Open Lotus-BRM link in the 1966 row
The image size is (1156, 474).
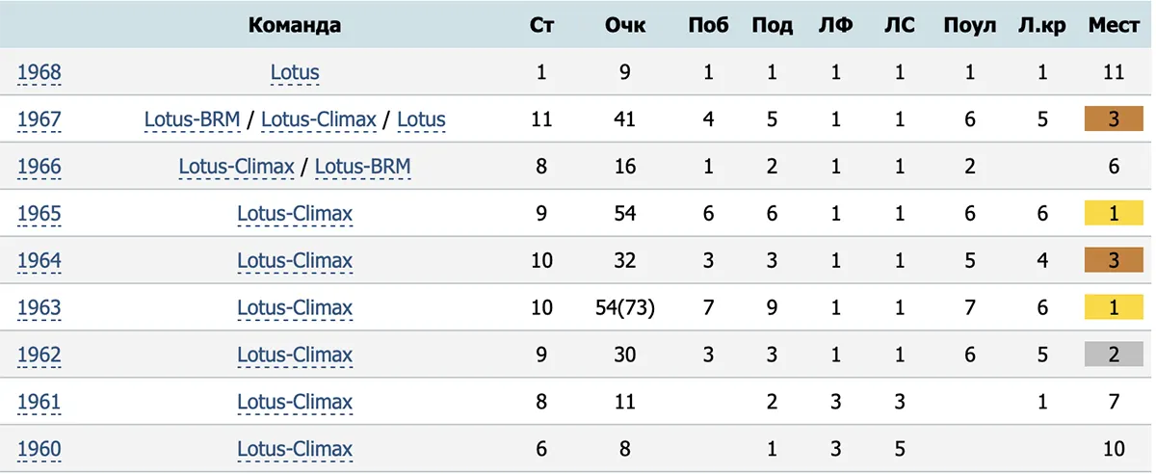point(363,168)
